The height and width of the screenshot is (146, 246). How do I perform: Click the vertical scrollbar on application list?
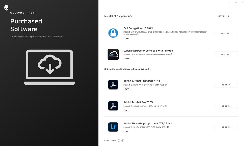pos(240,48)
